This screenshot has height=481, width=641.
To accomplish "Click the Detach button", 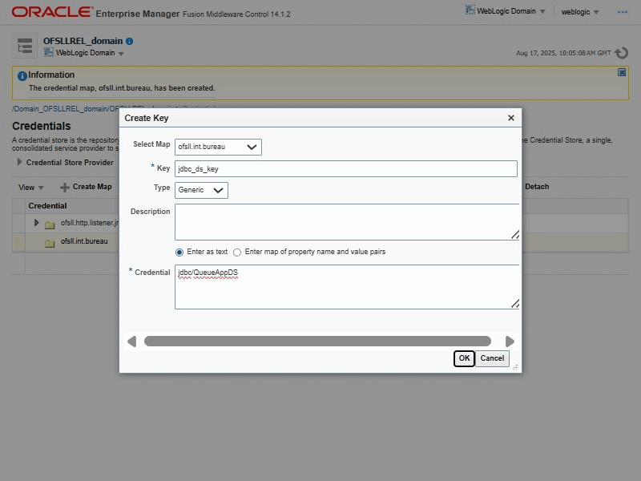I will [537, 187].
